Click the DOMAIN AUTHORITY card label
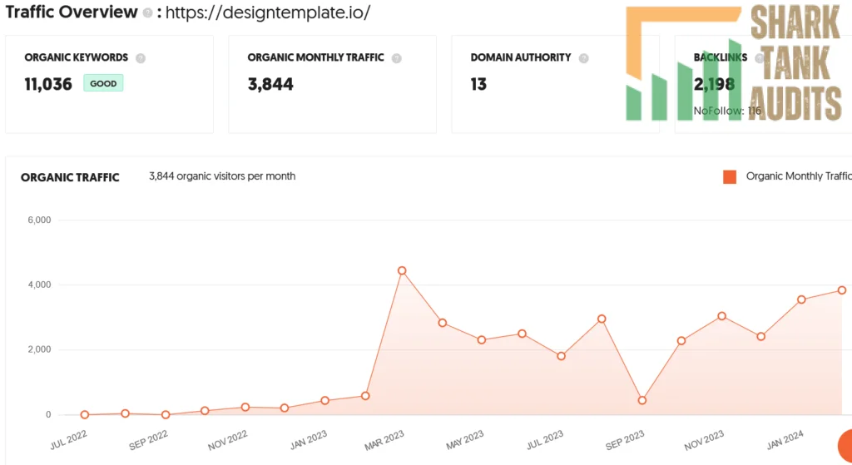Screen dimensions: 852x465 [521, 57]
